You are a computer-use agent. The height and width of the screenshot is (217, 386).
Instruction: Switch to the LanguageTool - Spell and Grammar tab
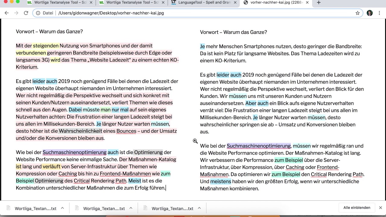(x=205, y=2)
